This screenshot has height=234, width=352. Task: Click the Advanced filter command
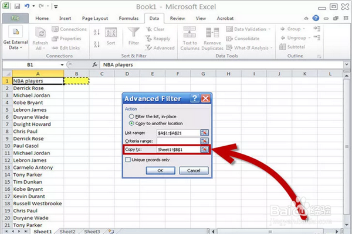tap(160, 48)
